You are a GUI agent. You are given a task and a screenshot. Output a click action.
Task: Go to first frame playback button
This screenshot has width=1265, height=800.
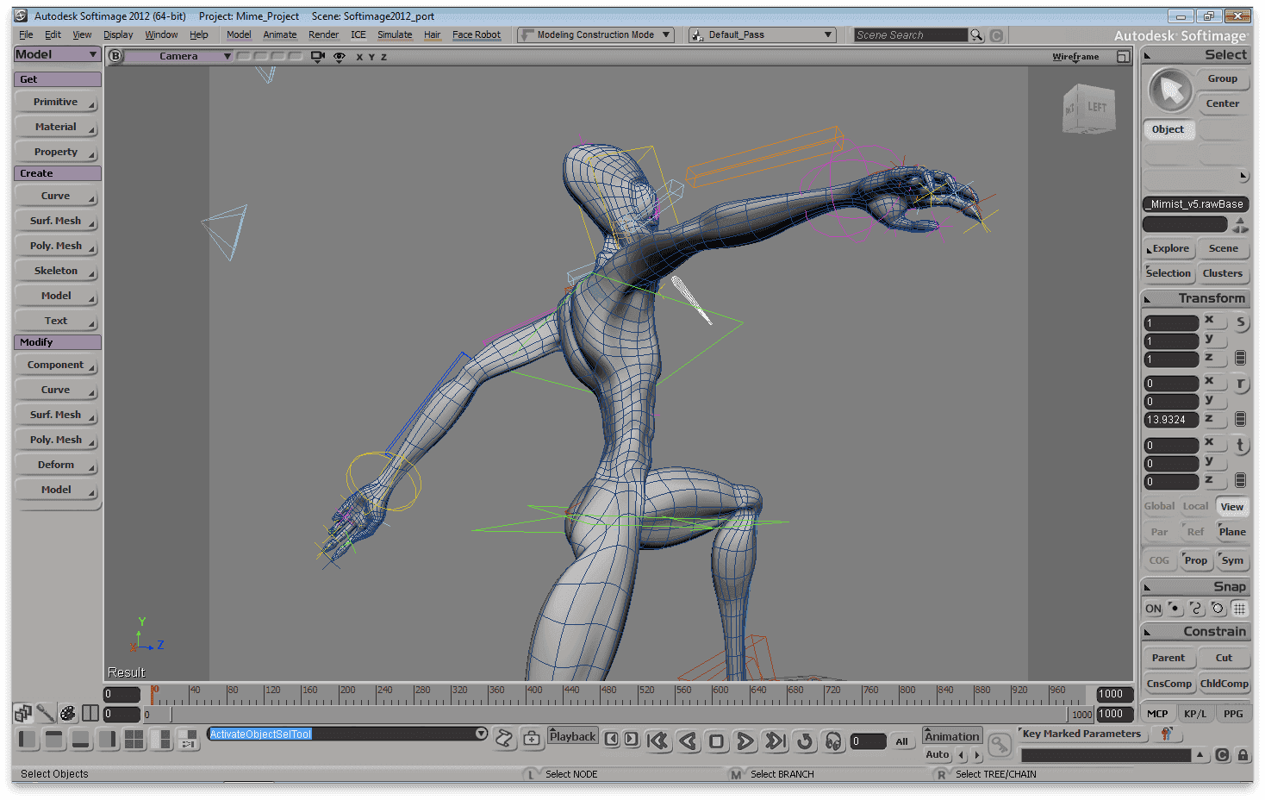(x=657, y=741)
